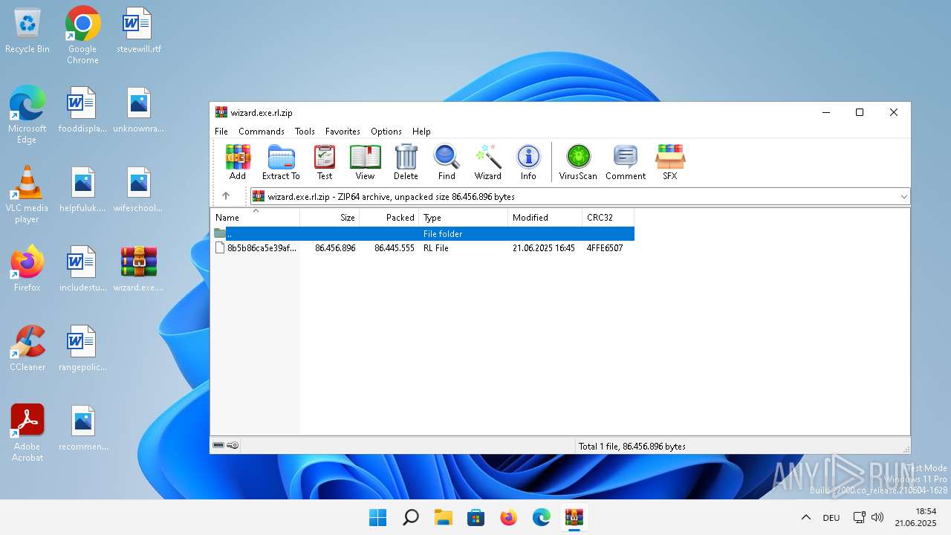Click the CRC32 value 4FFE6507
This screenshot has width=951, height=535.
click(x=605, y=248)
